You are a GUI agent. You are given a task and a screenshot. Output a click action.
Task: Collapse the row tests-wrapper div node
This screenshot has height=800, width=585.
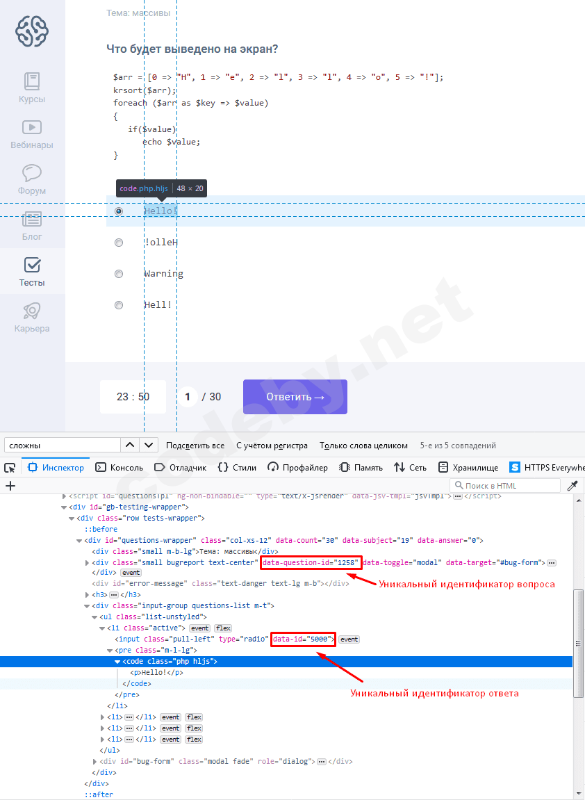(72, 519)
